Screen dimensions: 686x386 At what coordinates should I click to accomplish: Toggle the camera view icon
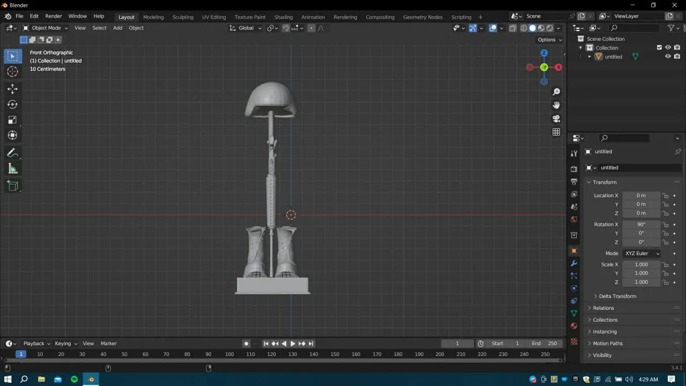(556, 118)
